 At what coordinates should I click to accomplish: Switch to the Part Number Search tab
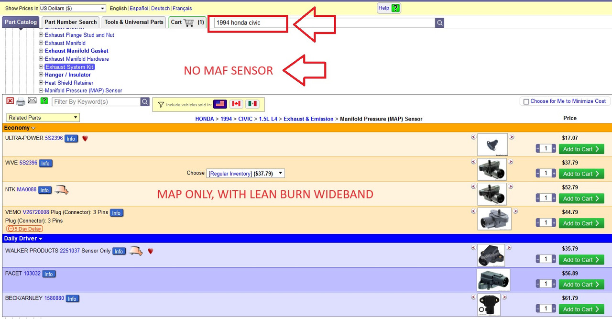point(71,22)
